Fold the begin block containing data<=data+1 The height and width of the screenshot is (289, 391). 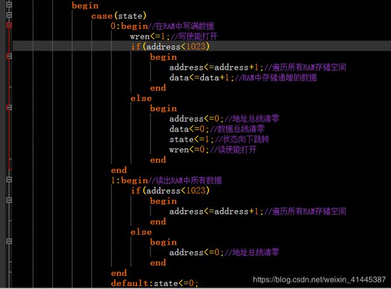9,56
